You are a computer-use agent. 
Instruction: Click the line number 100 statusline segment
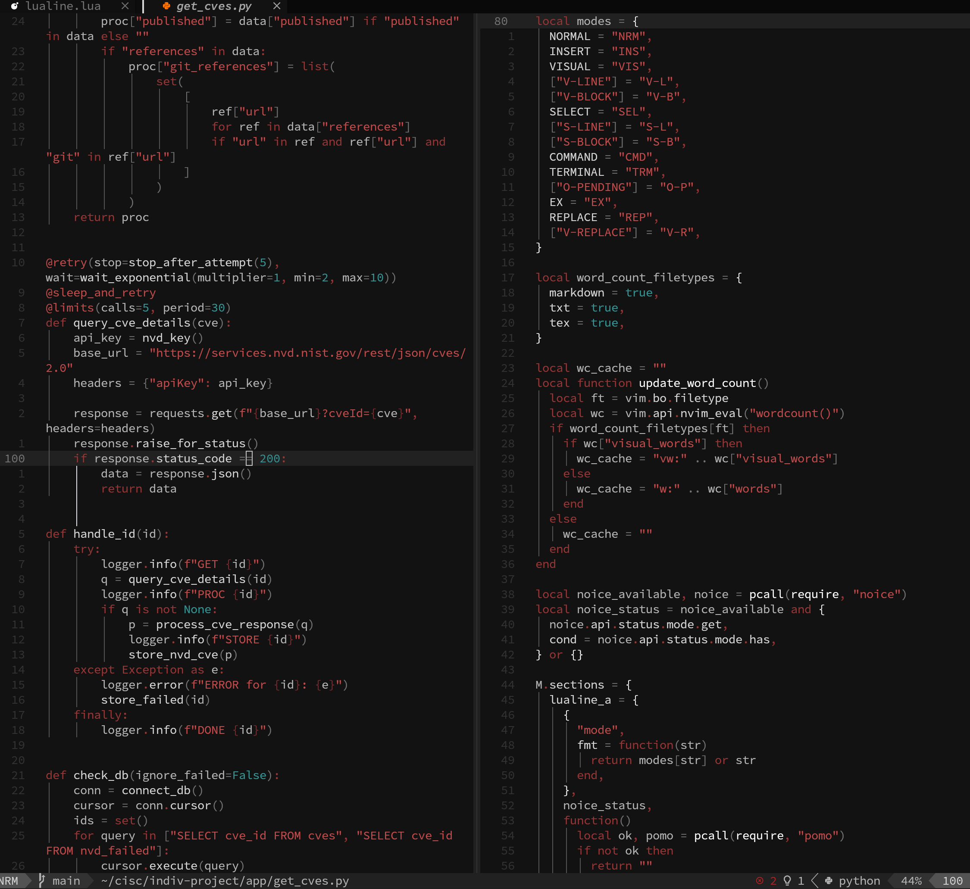click(952, 880)
